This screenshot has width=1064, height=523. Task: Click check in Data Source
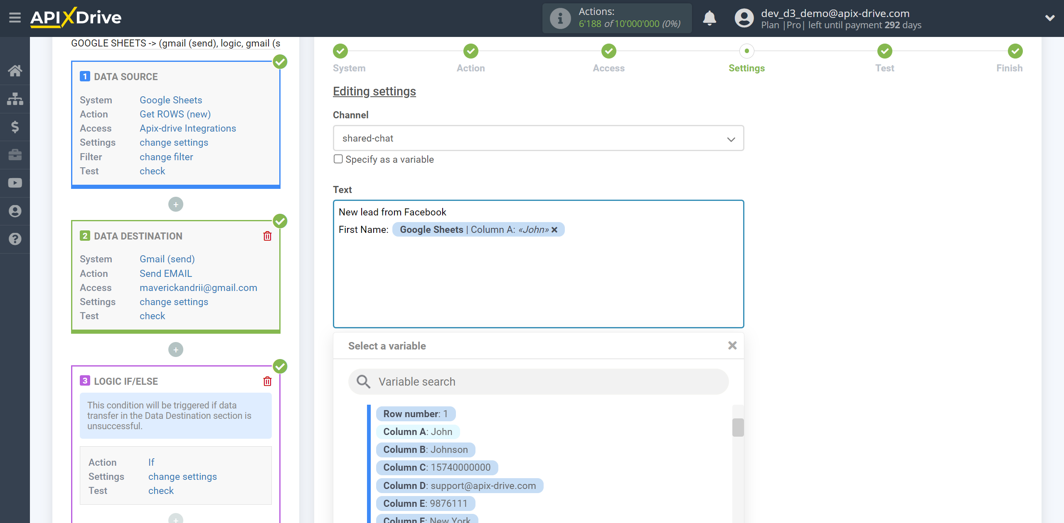point(152,171)
